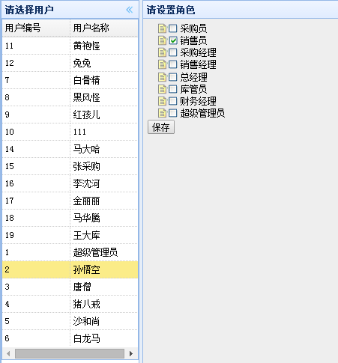The height and width of the screenshot is (363, 338).
Task: Click the file icon beside 销售经理
Action: pyautogui.click(x=162, y=64)
